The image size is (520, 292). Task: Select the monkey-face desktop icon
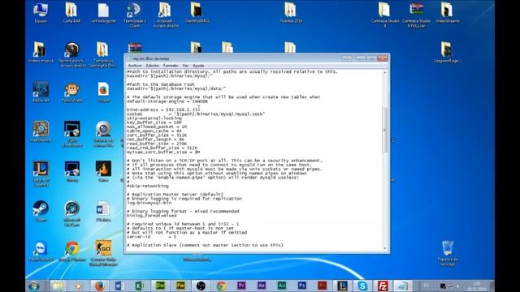72,92
